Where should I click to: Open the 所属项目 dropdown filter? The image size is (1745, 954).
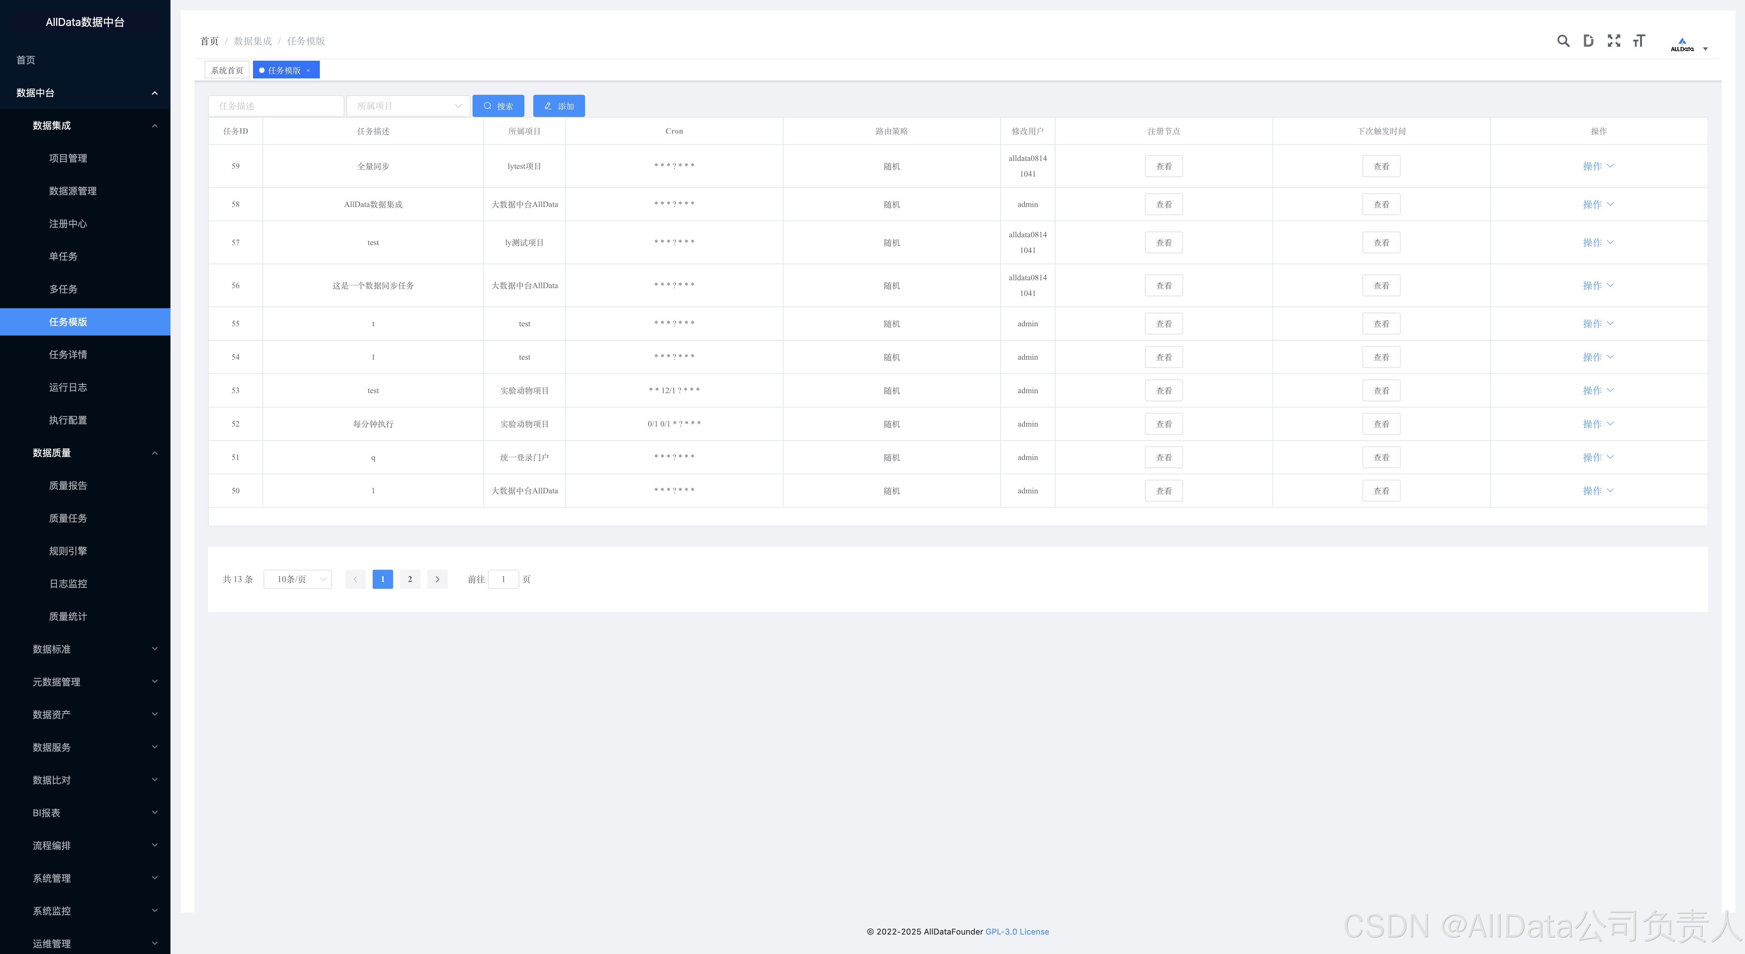click(x=408, y=106)
